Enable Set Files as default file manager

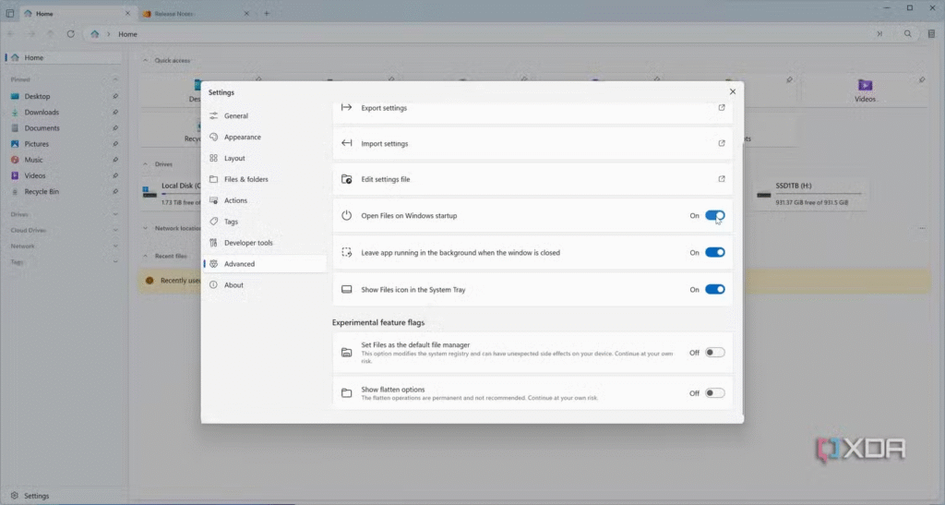[x=715, y=352]
